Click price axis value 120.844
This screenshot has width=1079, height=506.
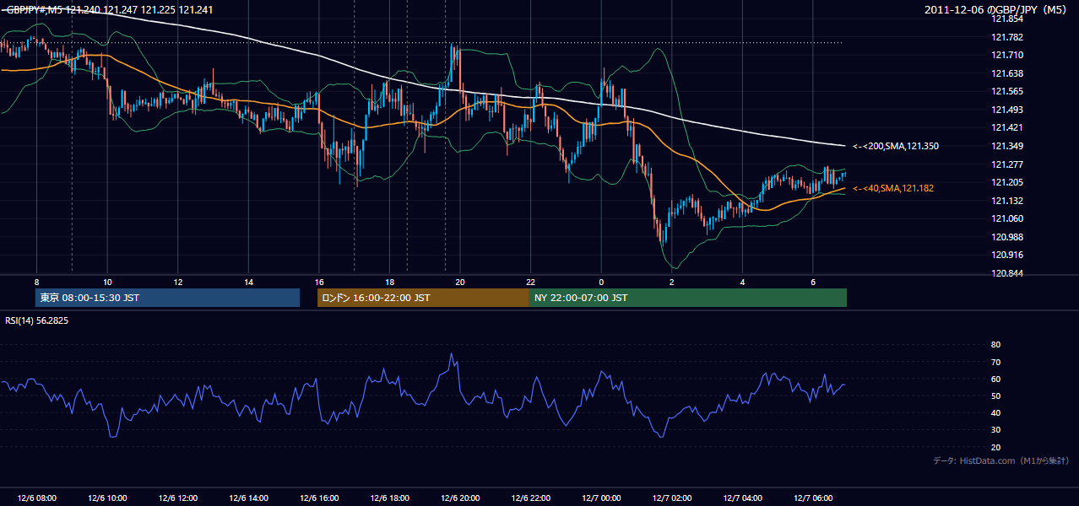1006,273
